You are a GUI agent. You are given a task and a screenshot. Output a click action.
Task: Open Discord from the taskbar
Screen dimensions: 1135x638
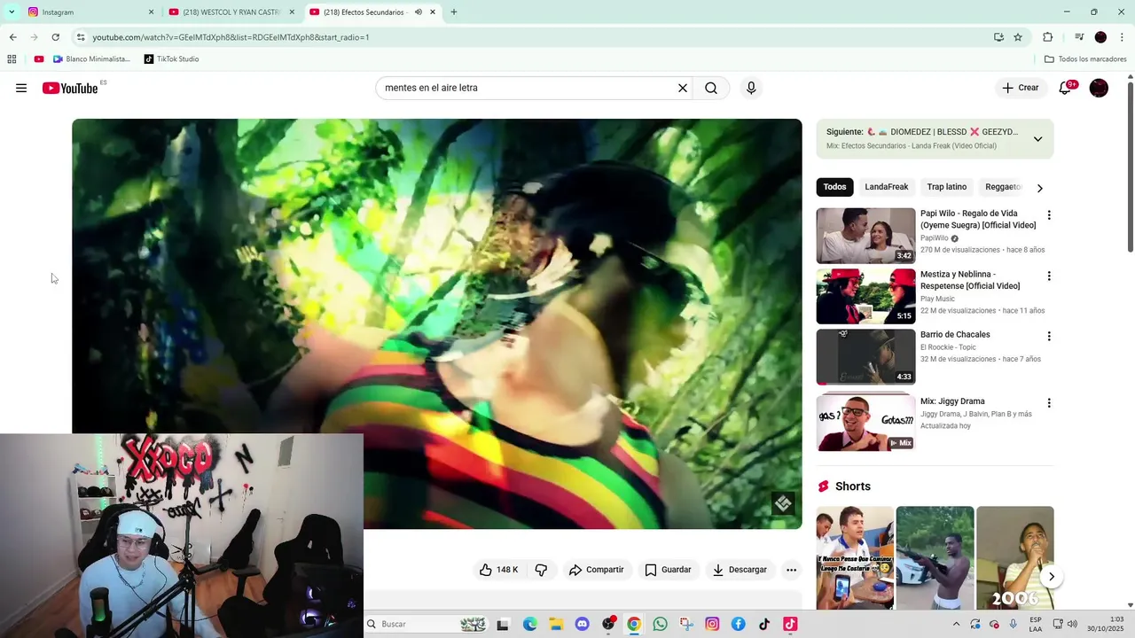(x=582, y=624)
